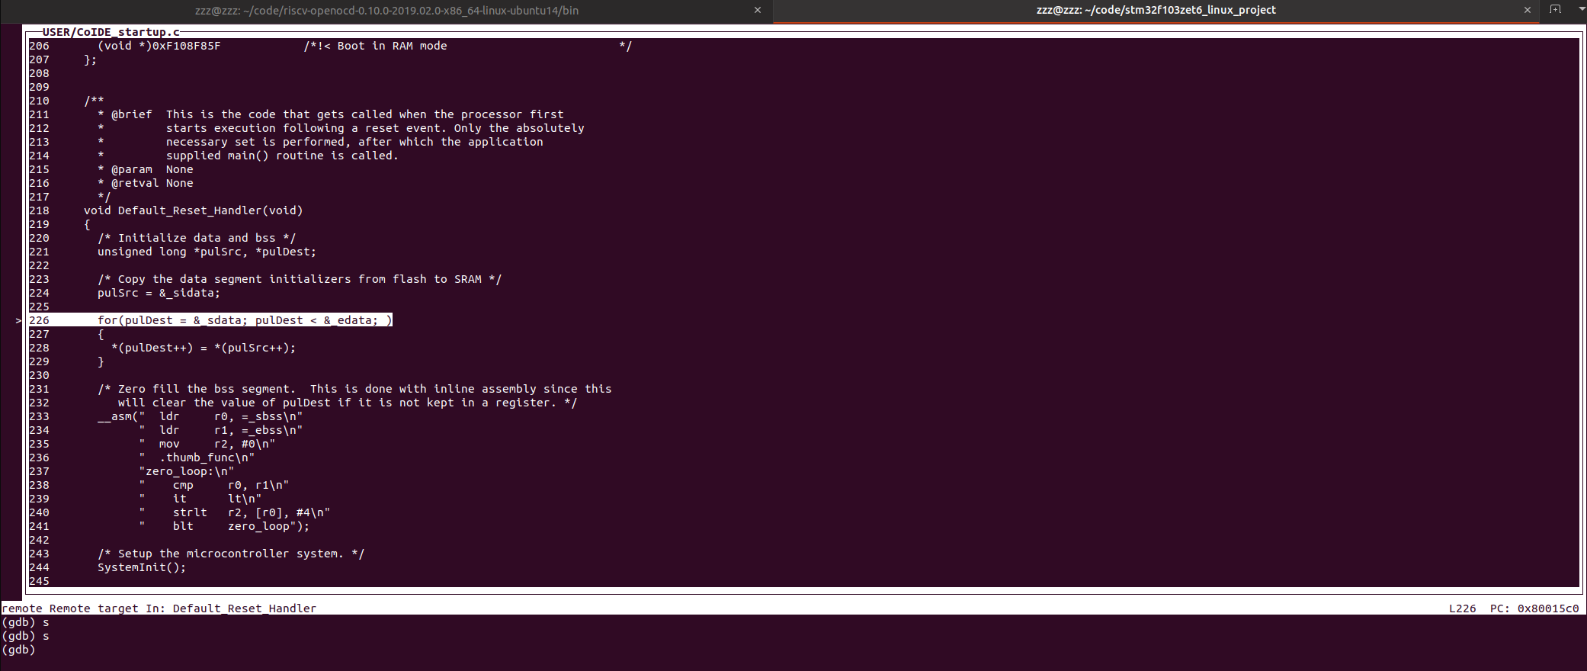
Task: Click the 'zero_loop:' label line
Action: click(x=187, y=471)
